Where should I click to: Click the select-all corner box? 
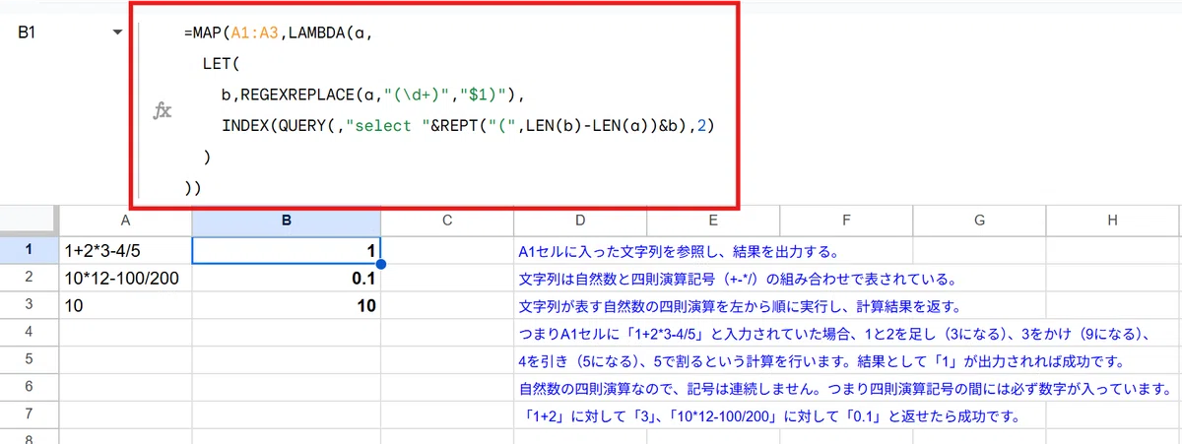(29, 222)
